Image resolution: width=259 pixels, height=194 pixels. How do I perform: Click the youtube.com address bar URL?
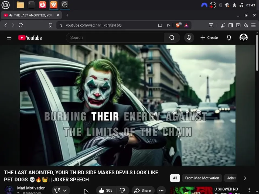click(94, 25)
